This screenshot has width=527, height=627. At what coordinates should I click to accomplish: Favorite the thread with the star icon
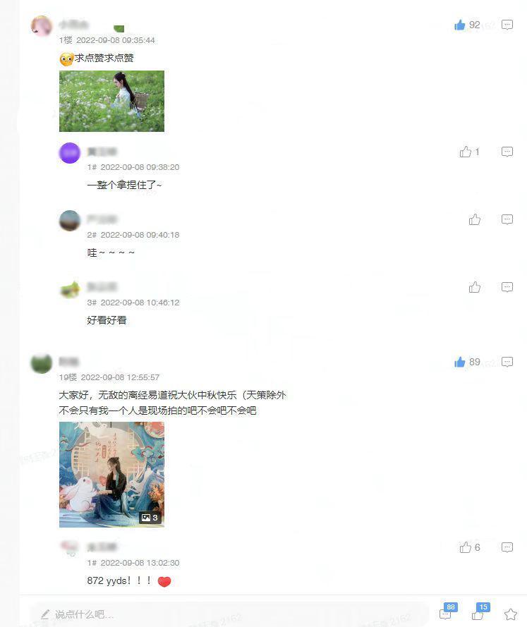click(x=511, y=614)
